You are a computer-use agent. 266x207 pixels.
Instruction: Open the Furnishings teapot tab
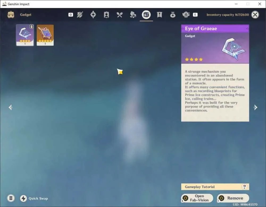click(186, 15)
